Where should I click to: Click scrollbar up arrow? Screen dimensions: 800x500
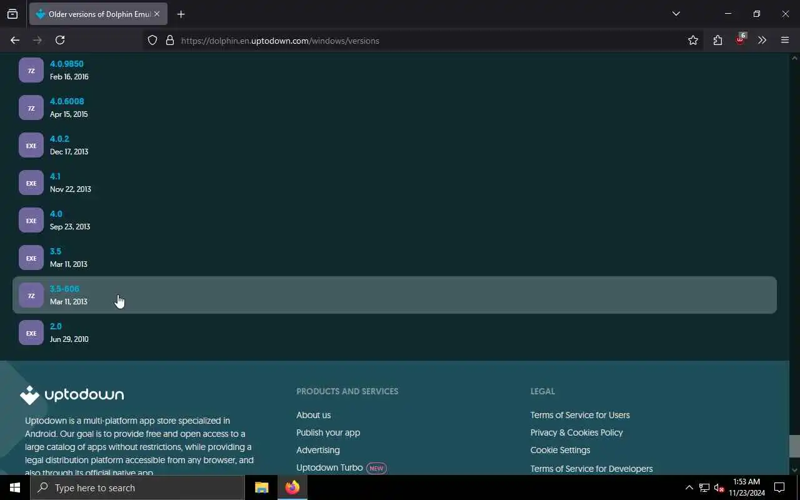tap(794, 58)
